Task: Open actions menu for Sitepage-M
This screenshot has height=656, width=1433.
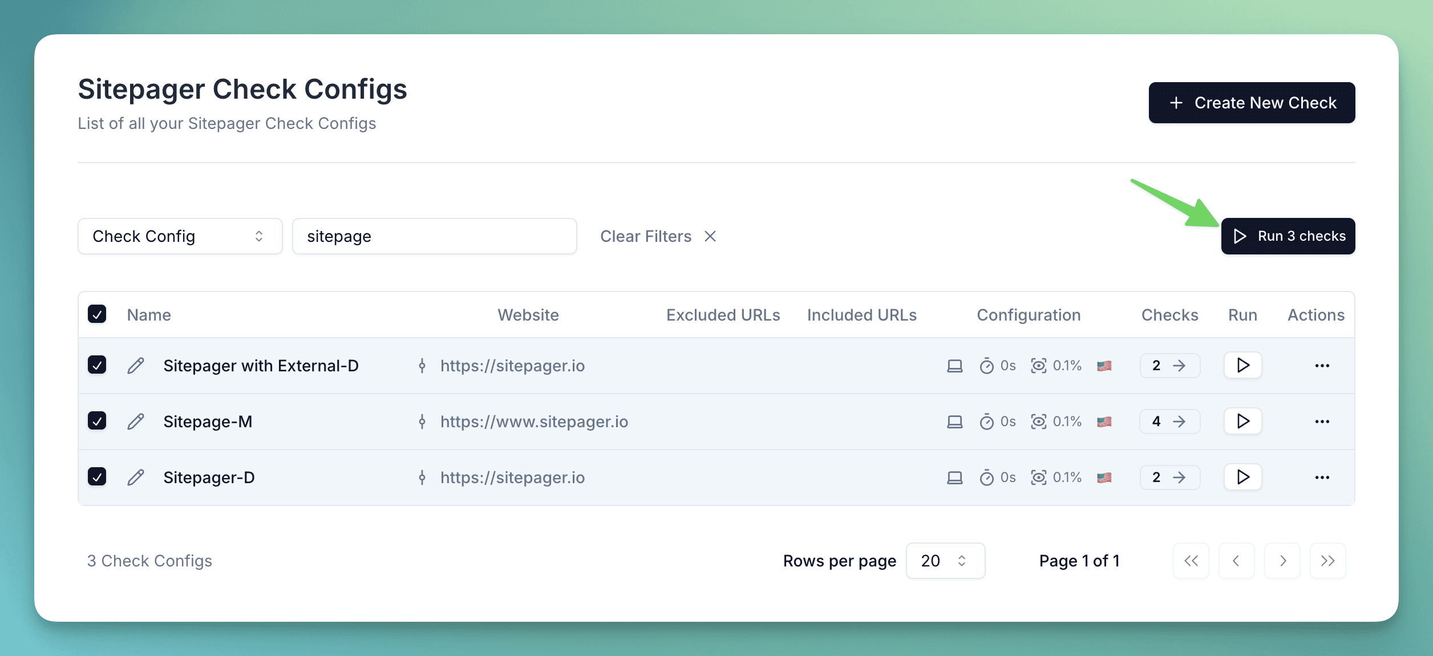Action: 1322,422
